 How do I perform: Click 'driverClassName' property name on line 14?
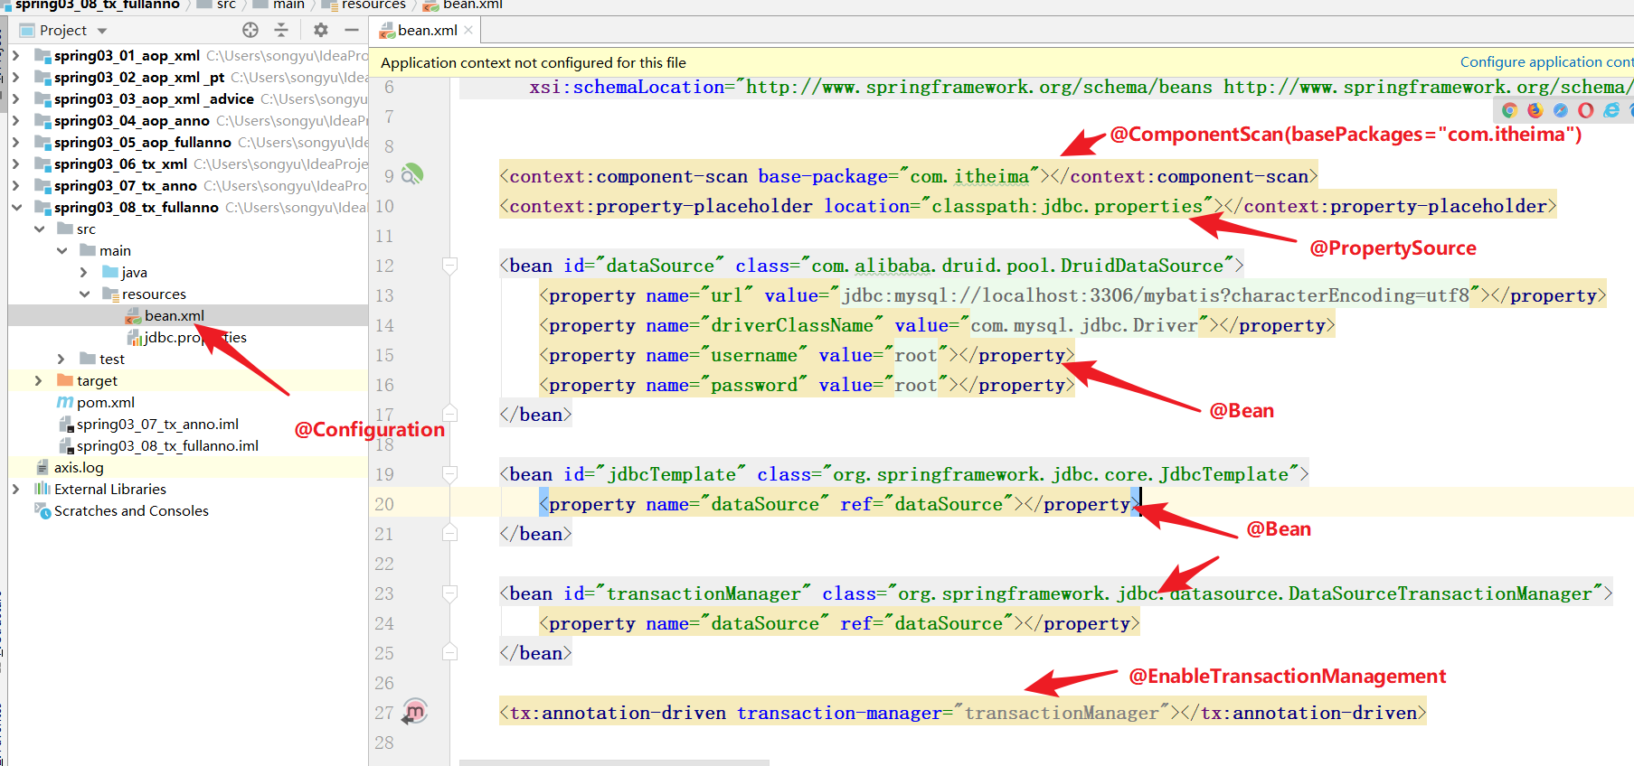[792, 325]
